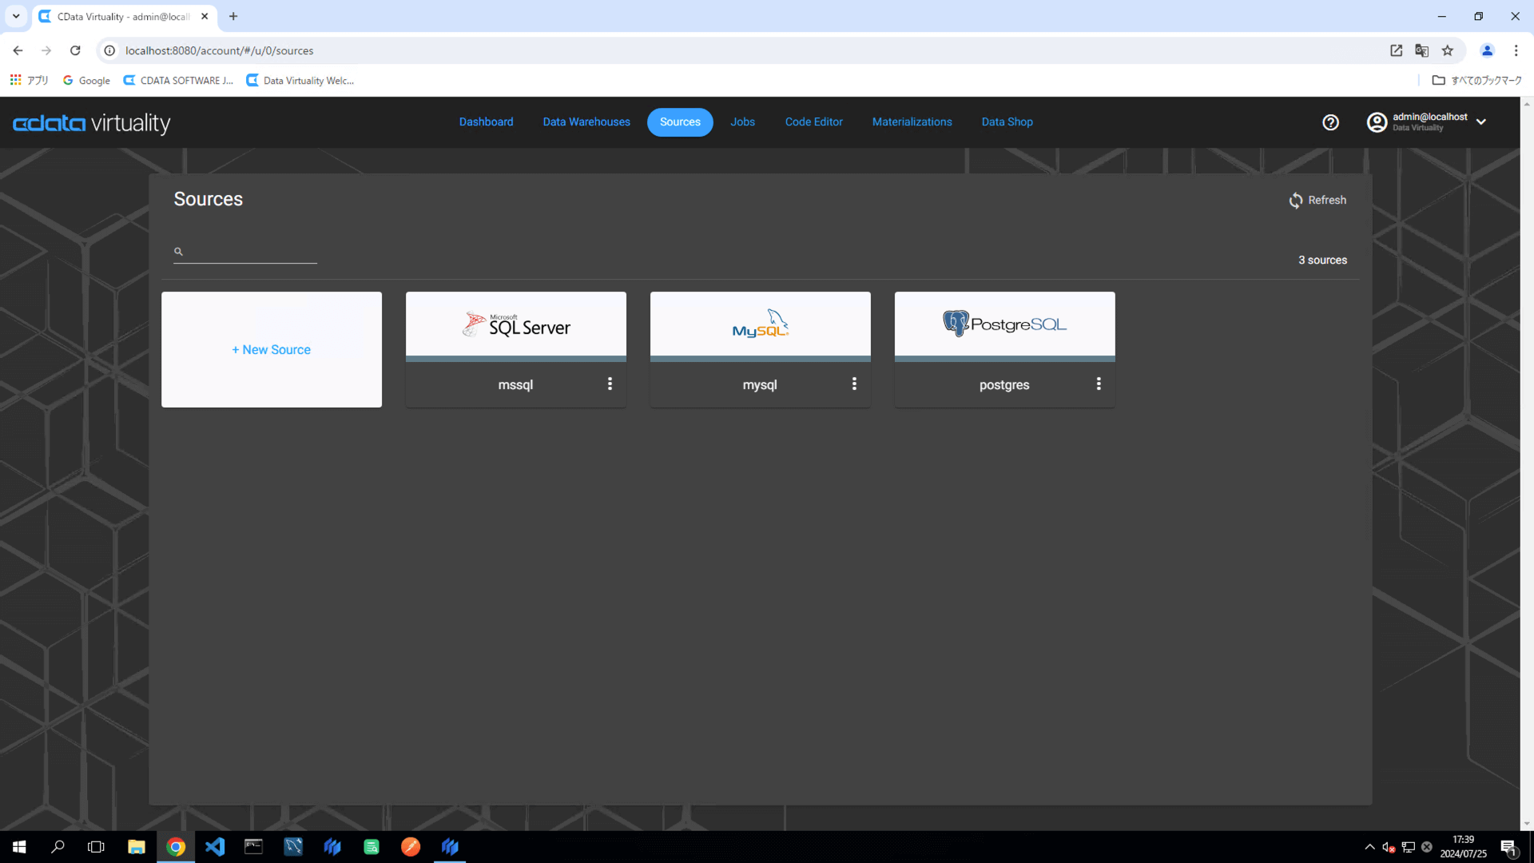This screenshot has height=863, width=1534.
Task: Open the options menu for postgres source
Action: (1099, 384)
